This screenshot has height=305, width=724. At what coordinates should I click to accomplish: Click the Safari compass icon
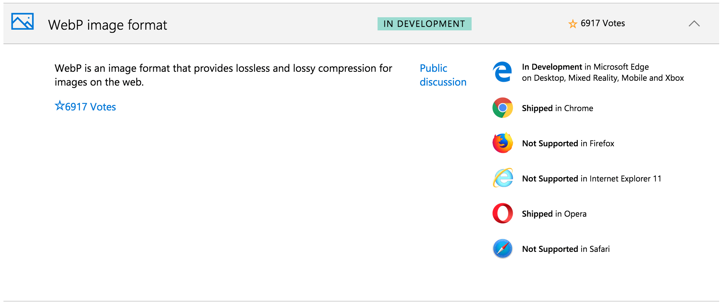502,248
